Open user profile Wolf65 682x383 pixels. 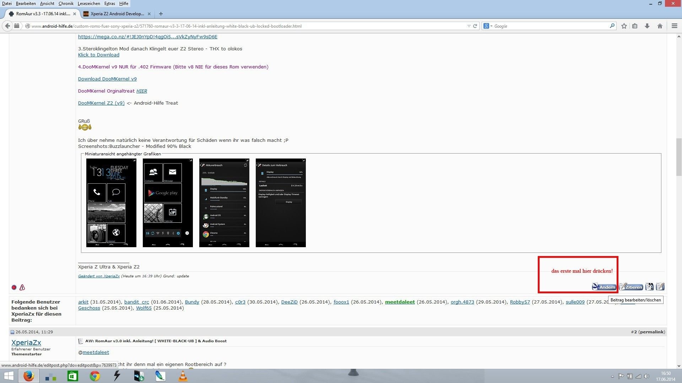pyautogui.click(x=144, y=308)
